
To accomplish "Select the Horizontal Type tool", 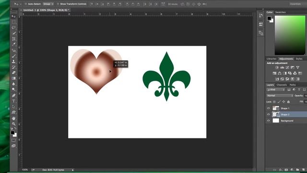I will 13,101.
